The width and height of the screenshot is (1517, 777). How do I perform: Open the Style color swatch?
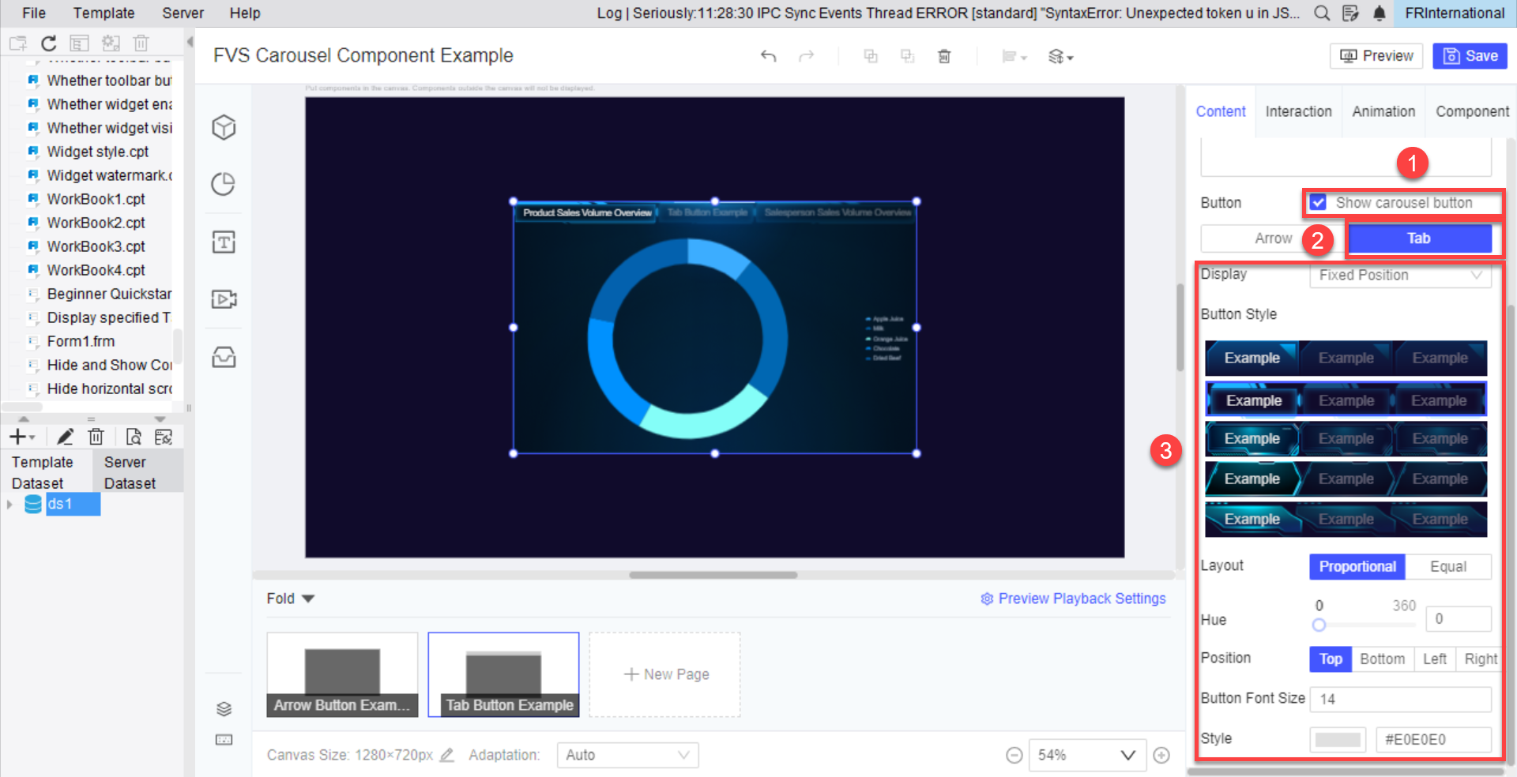1338,740
